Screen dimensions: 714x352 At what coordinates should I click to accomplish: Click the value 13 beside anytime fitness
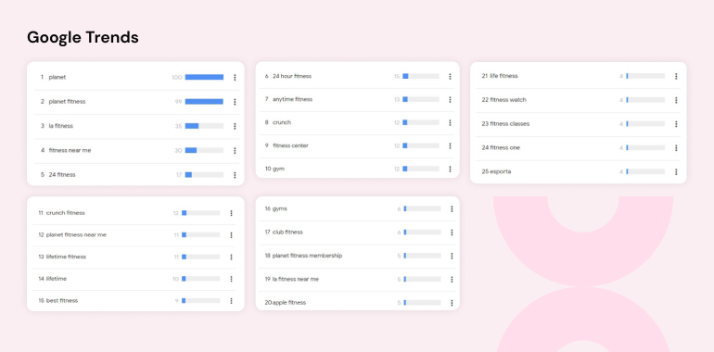coord(397,100)
